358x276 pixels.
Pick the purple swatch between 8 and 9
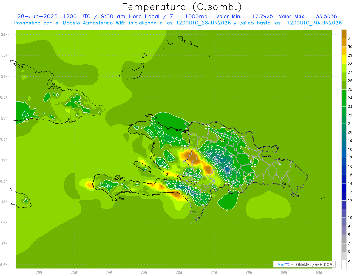tap(344, 230)
